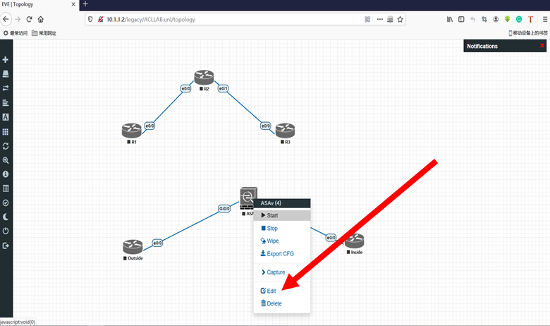This screenshot has width=550, height=326.
Task: Click the Close lab power icon
Action: [6, 231]
